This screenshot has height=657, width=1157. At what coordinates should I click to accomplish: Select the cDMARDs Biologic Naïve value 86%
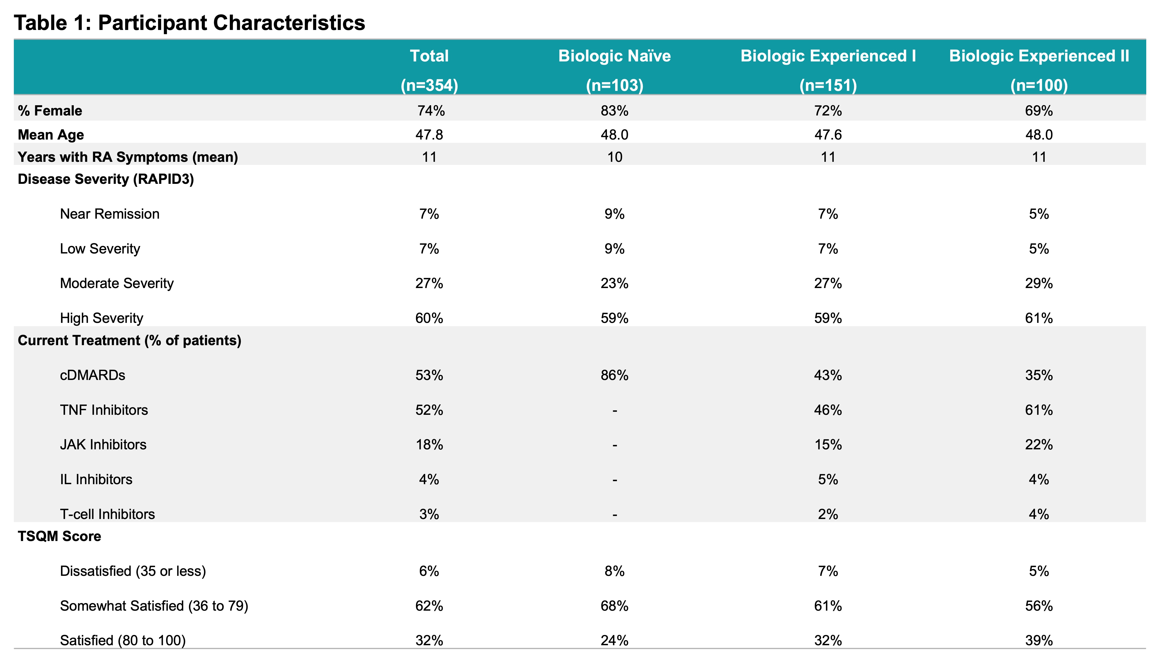tap(614, 375)
